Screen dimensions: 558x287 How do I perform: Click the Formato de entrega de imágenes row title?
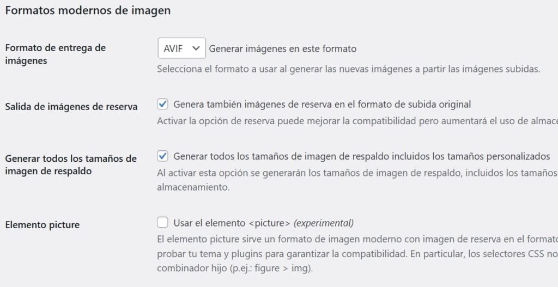coord(56,54)
